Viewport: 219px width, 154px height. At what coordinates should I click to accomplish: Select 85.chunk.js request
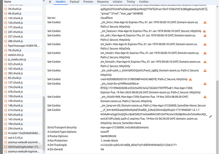(23, 78)
